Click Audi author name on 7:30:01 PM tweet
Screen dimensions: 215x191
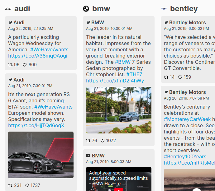pyautogui.click(x=19, y=80)
